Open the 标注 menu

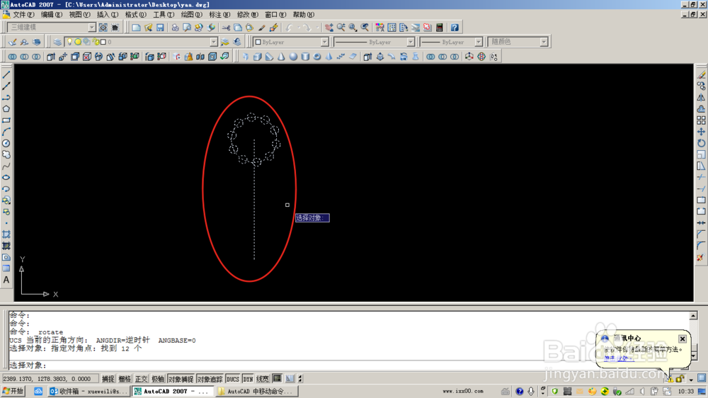(x=219, y=15)
